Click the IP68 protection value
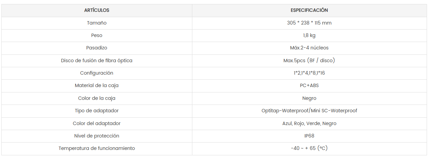428x158 pixels. 309,136
